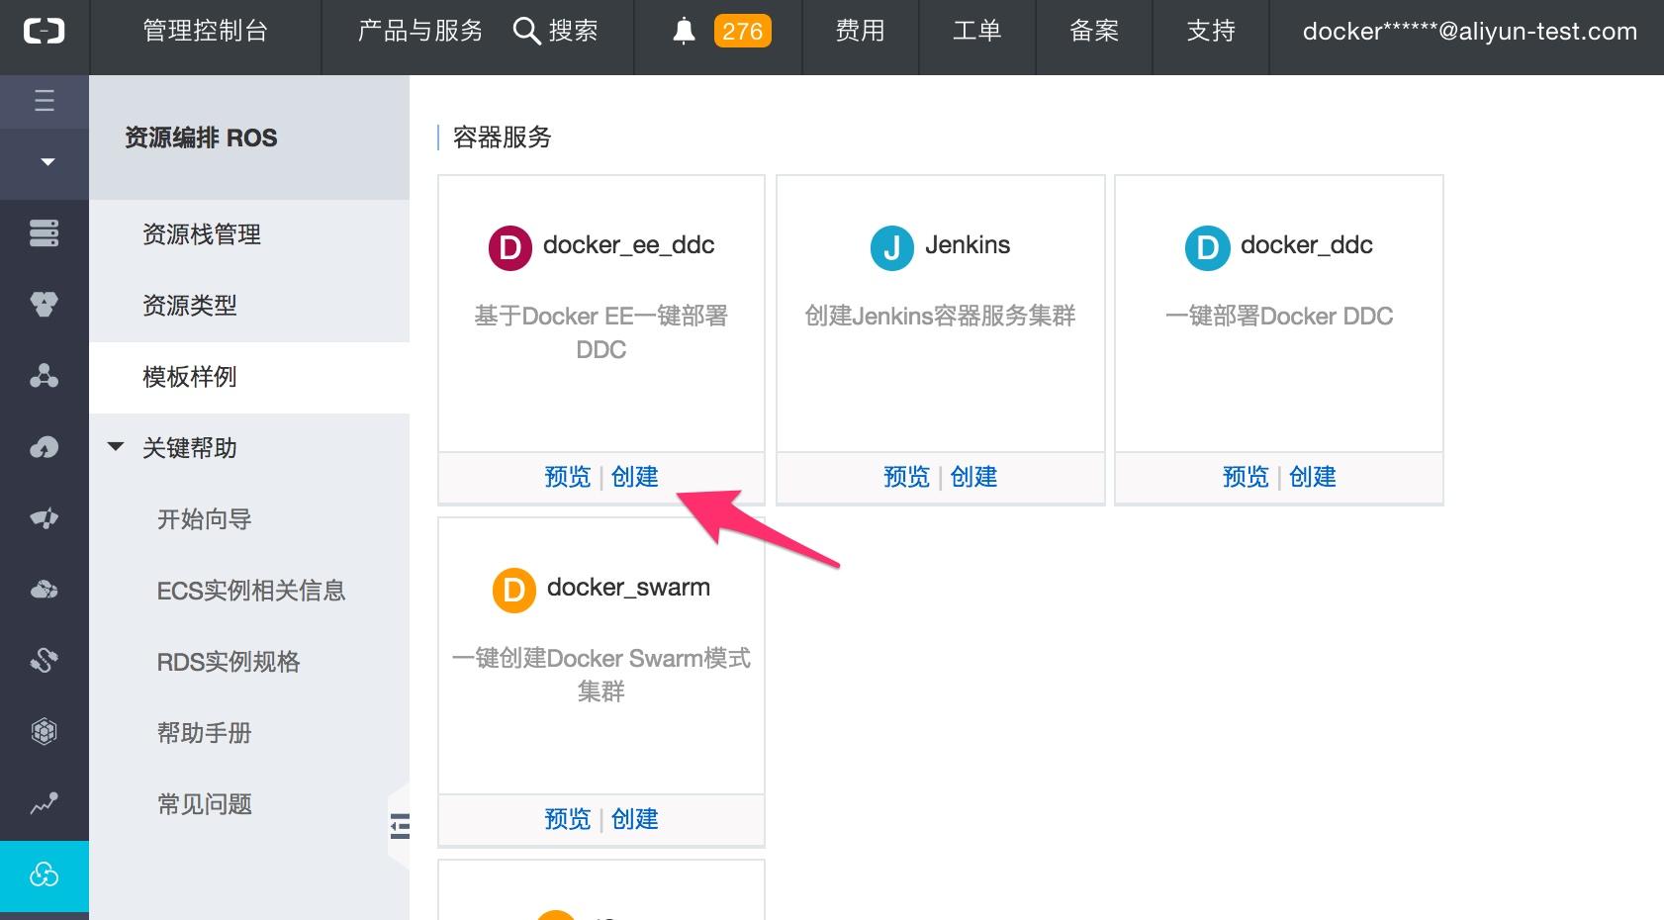Go to 资源类型 page
The width and height of the screenshot is (1664, 920).
click(x=190, y=306)
